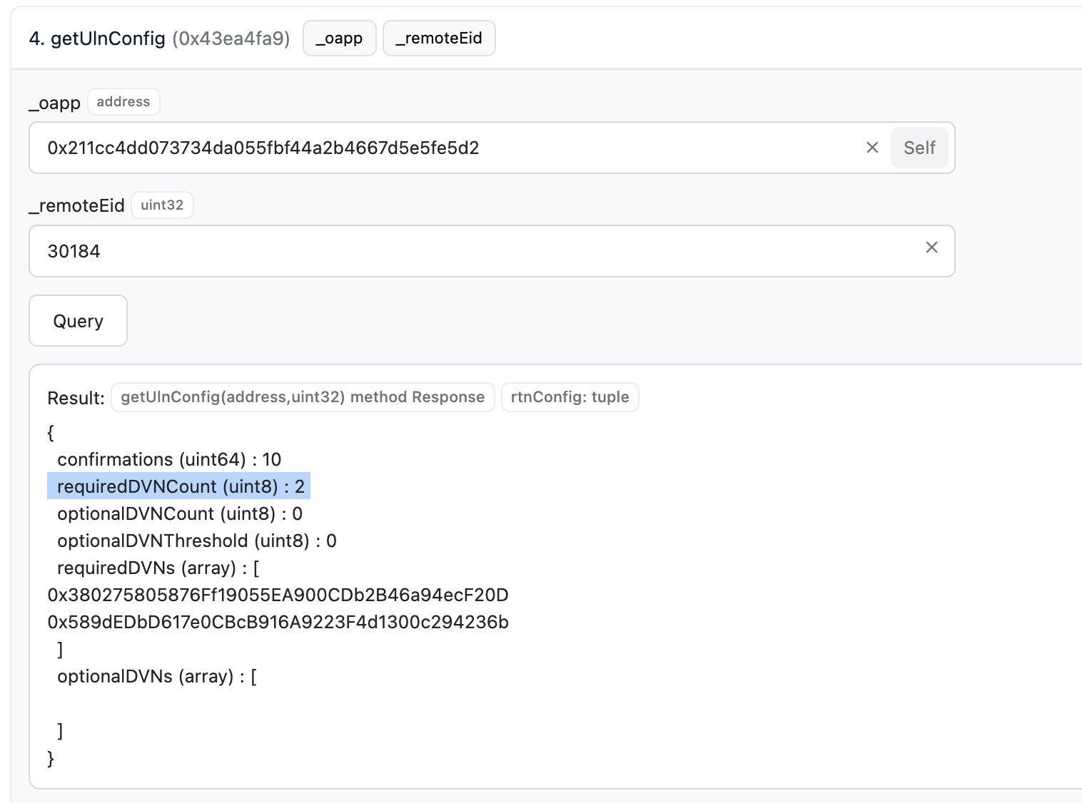Click the uint32 type badge
Screen dimensions: 1082x803
[x=162, y=205]
